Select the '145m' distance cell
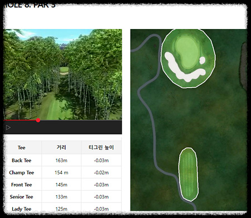This screenshot has height=218, width=251. click(61, 185)
